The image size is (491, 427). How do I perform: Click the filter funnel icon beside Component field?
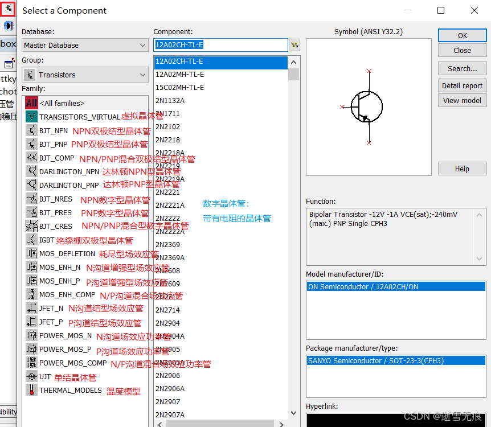(x=294, y=44)
